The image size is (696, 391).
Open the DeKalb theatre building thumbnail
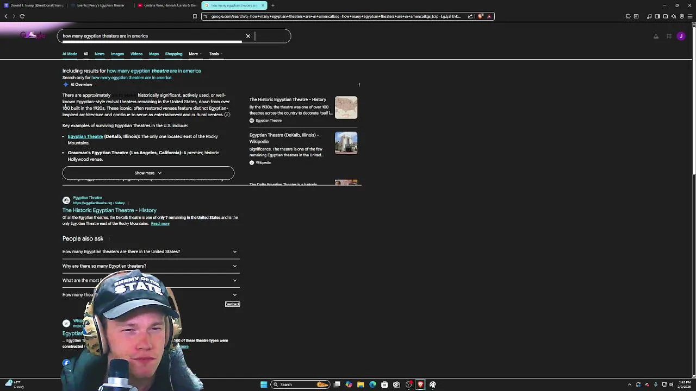[346, 143]
